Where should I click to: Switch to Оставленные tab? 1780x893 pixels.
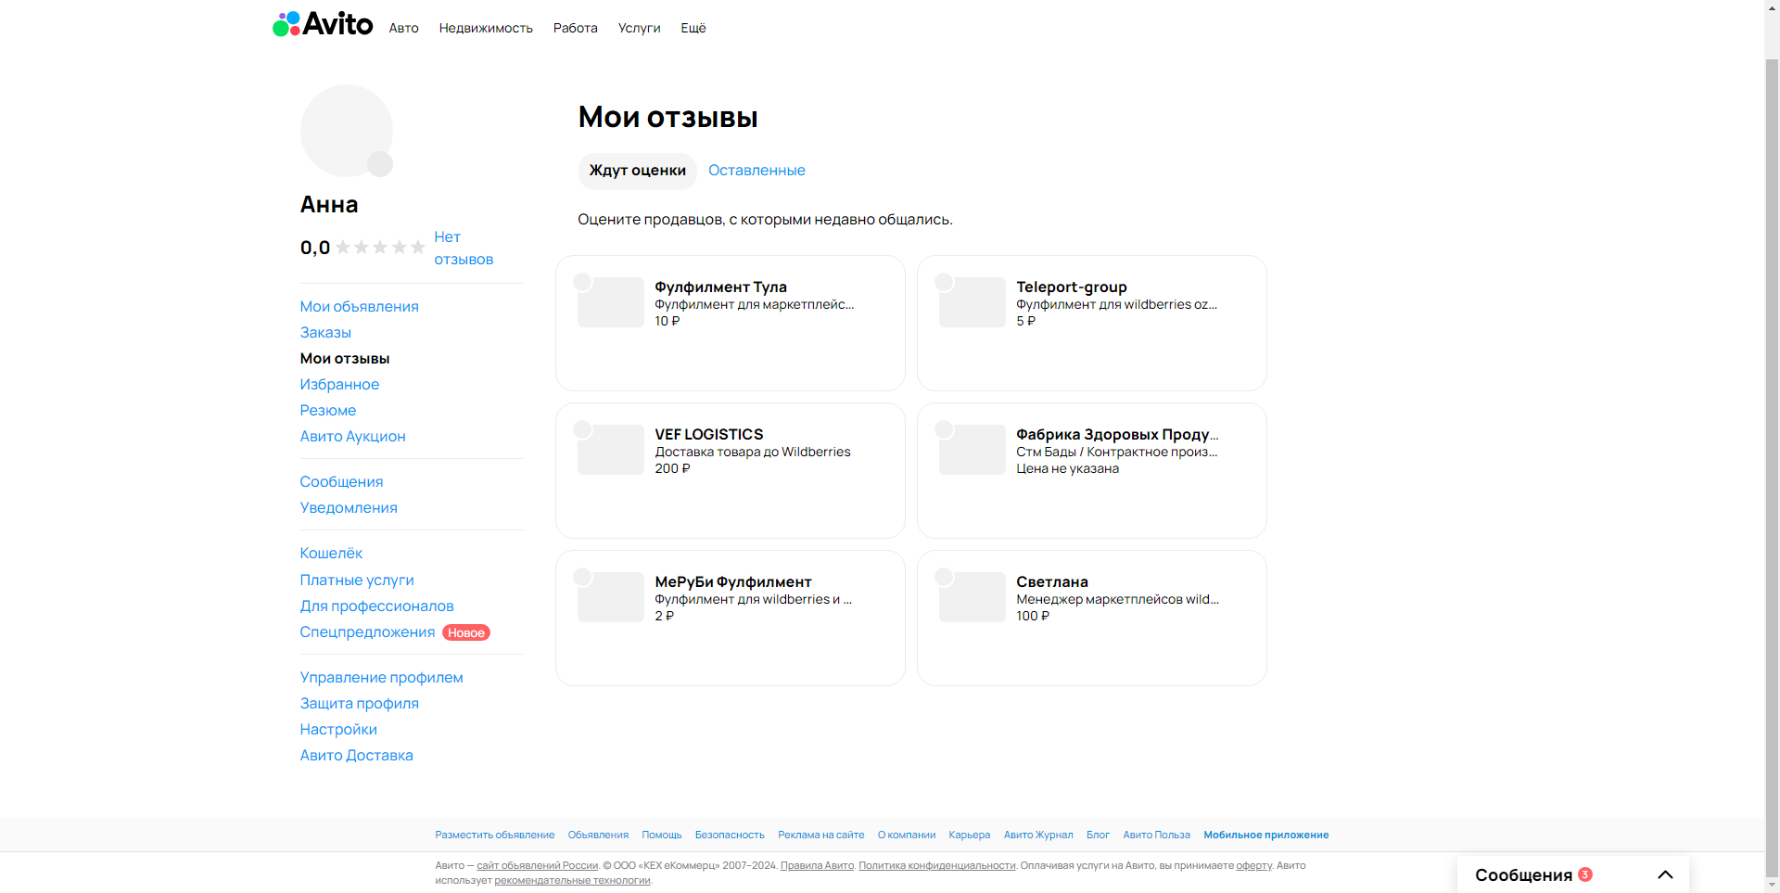[756, 171]
